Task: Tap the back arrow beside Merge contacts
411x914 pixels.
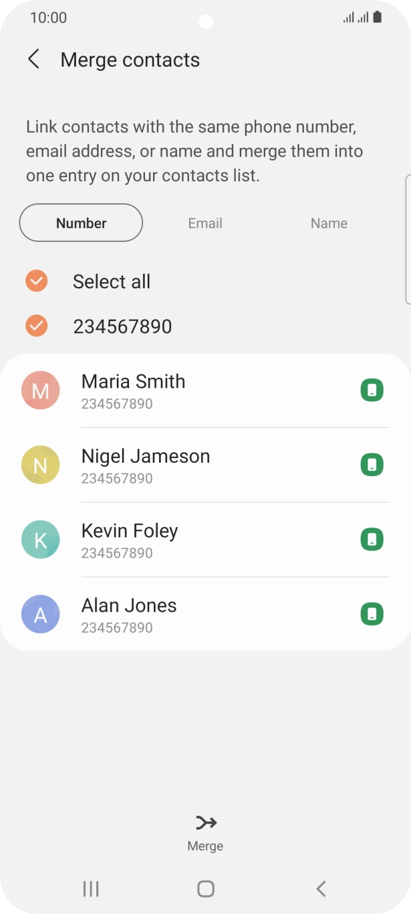Action: point(33,60)
